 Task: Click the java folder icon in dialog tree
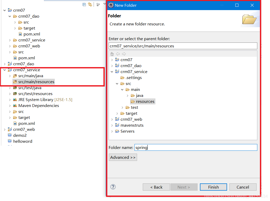click(x=133, y=96)
